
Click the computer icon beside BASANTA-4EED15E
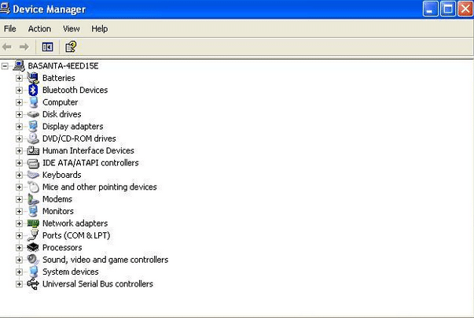(x=19, y=65)
